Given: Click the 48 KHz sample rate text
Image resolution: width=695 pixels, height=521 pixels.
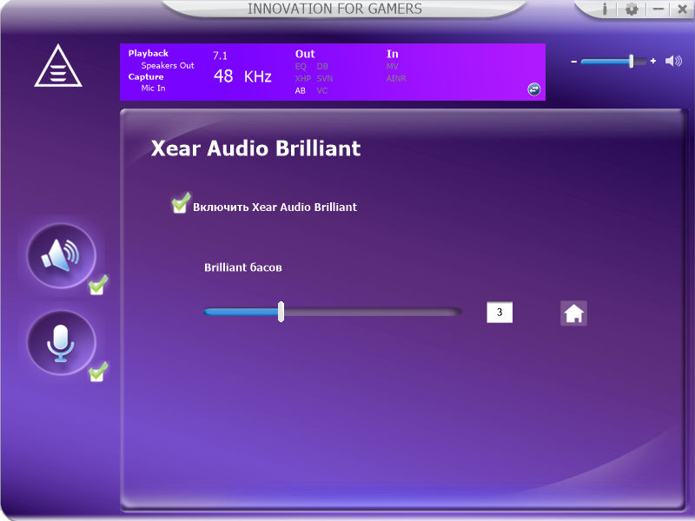Looking at the screenshot, I should pos(242,76).
